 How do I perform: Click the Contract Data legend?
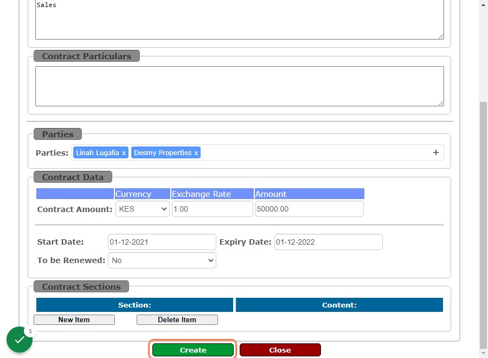(73, 177)
